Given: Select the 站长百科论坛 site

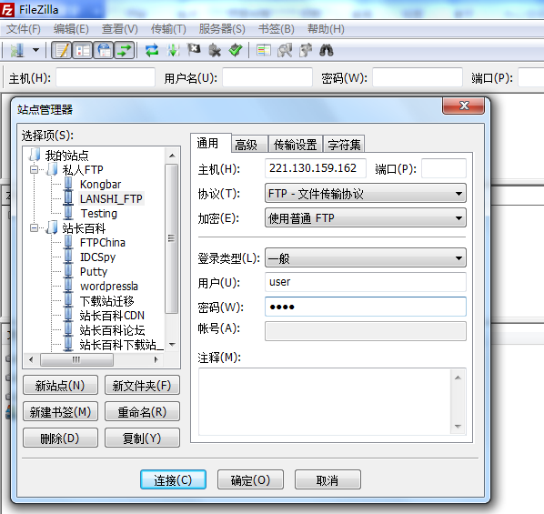Looking at the screenshot, I should tap(113, 330).
